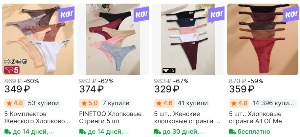Click green truck icon next to бесплатно
This screenshot has height=137, width=300.
tap(232, 131)
